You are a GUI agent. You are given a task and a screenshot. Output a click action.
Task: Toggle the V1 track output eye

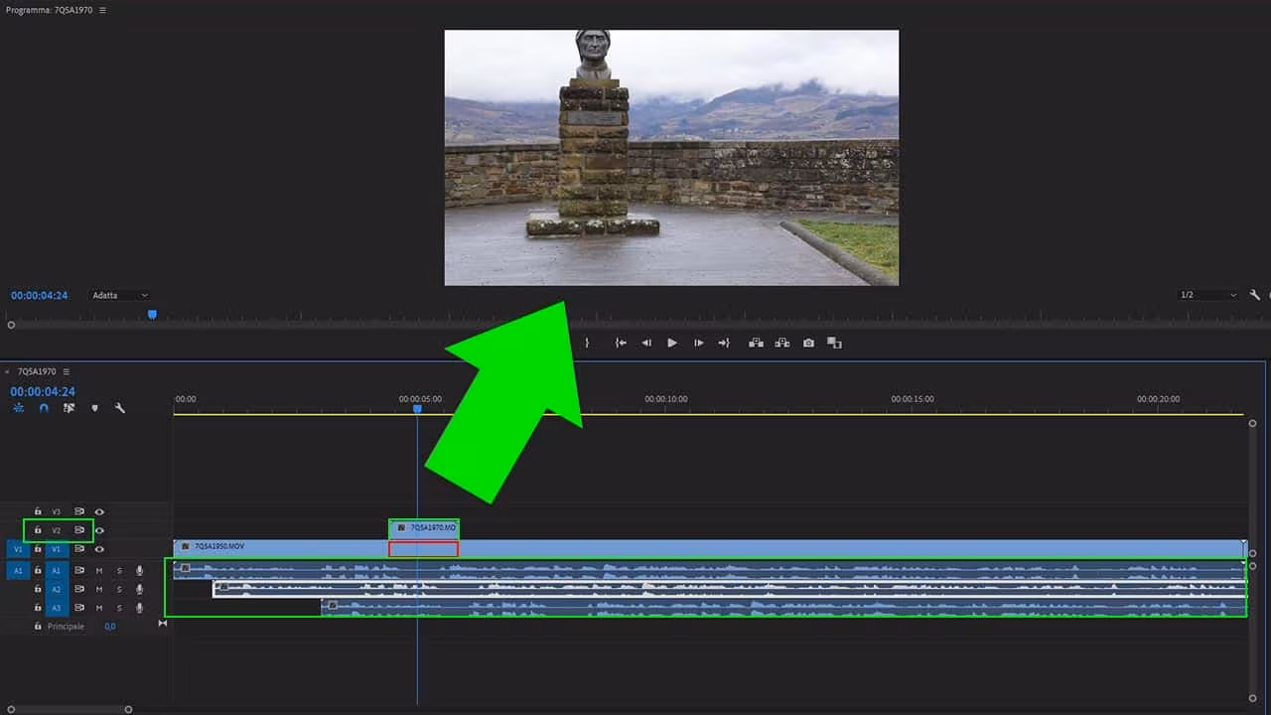99,549
